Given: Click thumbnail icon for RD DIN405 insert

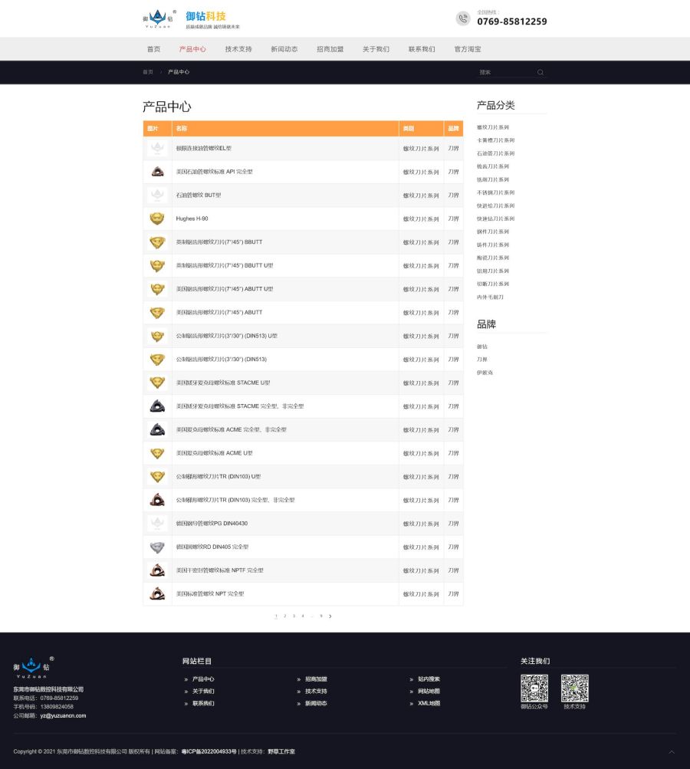Looking at the screenshot, I should click(157, 547).
